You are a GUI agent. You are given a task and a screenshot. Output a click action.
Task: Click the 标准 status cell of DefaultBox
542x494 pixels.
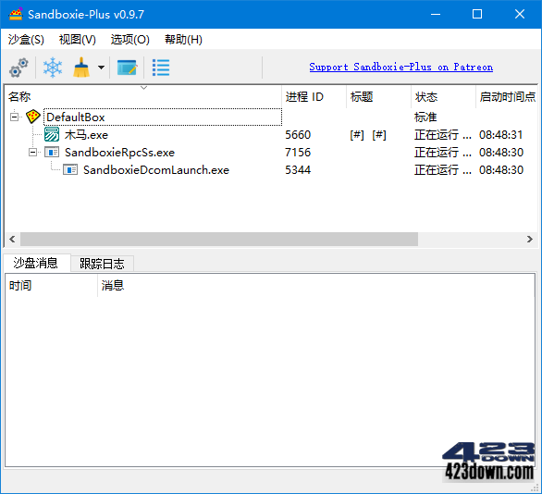pyautogui.click(x=425, y=117)
